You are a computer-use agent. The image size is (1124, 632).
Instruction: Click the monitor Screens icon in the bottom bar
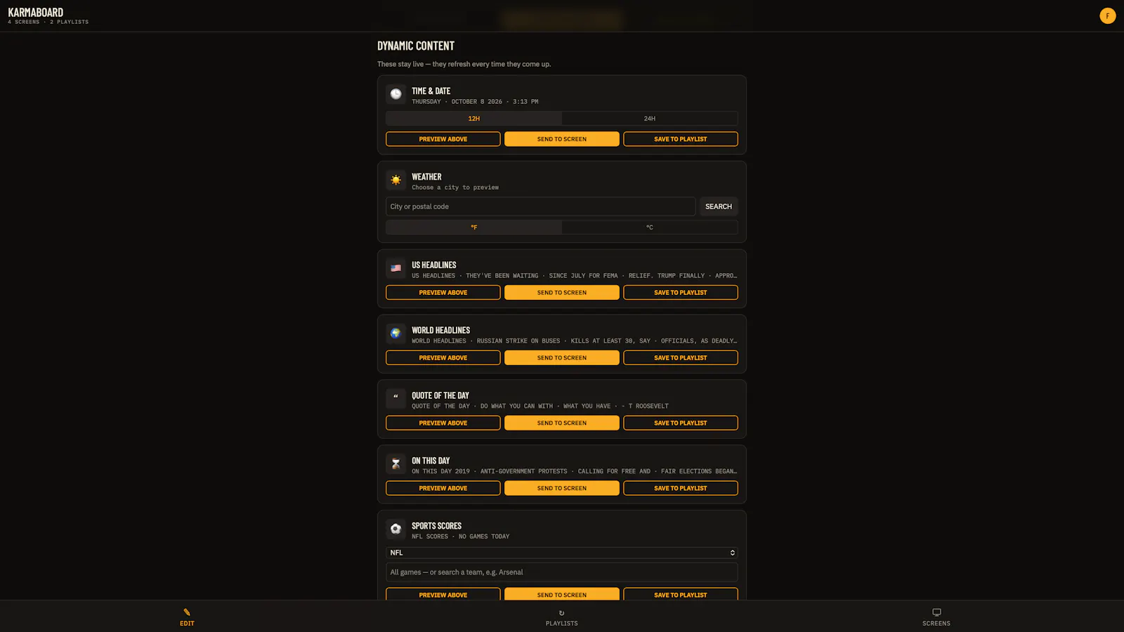click(936, 612)
